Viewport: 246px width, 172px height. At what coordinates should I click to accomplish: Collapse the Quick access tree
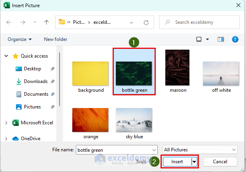(6, 56)
